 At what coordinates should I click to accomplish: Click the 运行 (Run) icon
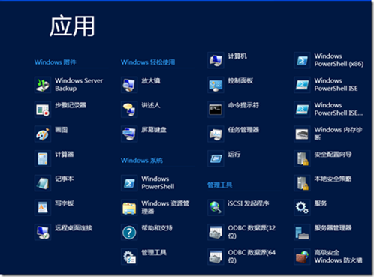coord(216,158)
